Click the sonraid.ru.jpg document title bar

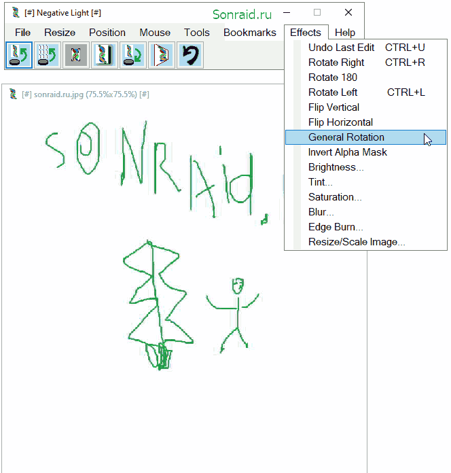point(143,94)
